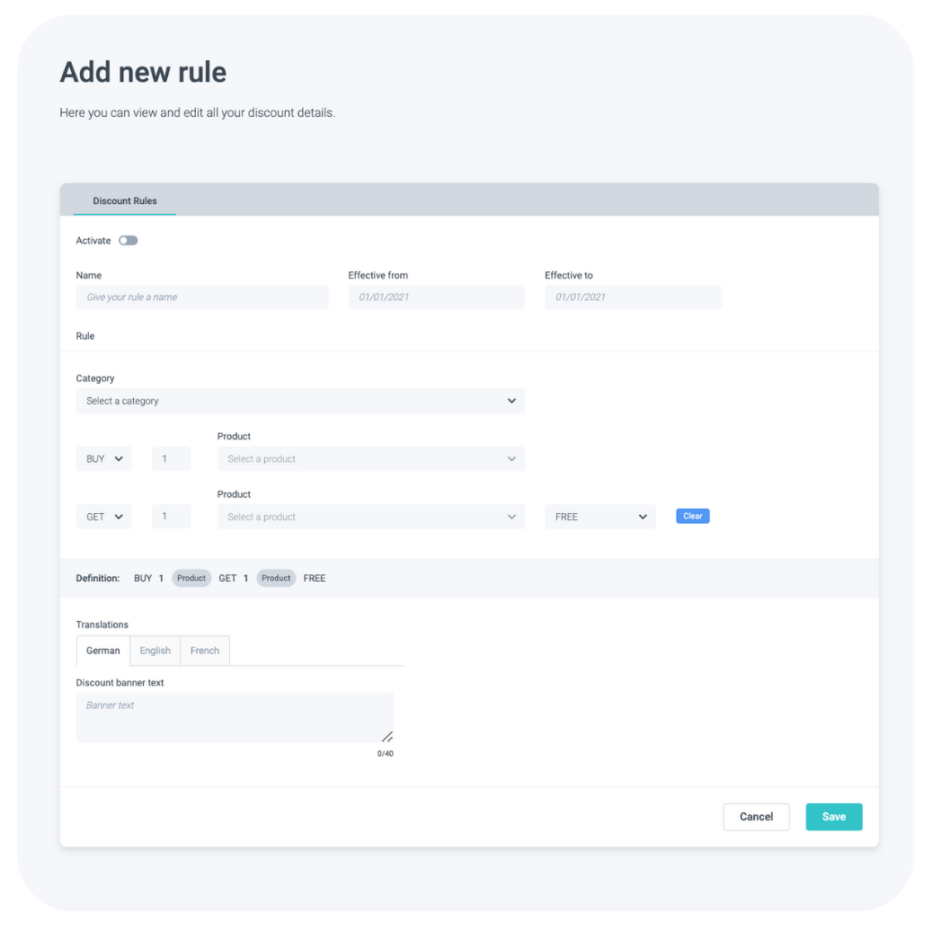Screen dimensions: 933x931
Task: Open the FREE discount type dropdown
Action: (x=600, y=517)
